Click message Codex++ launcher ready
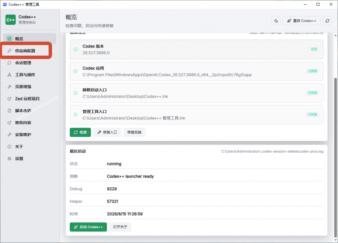This screenshot has width=338, height=243. coord(130,176)
